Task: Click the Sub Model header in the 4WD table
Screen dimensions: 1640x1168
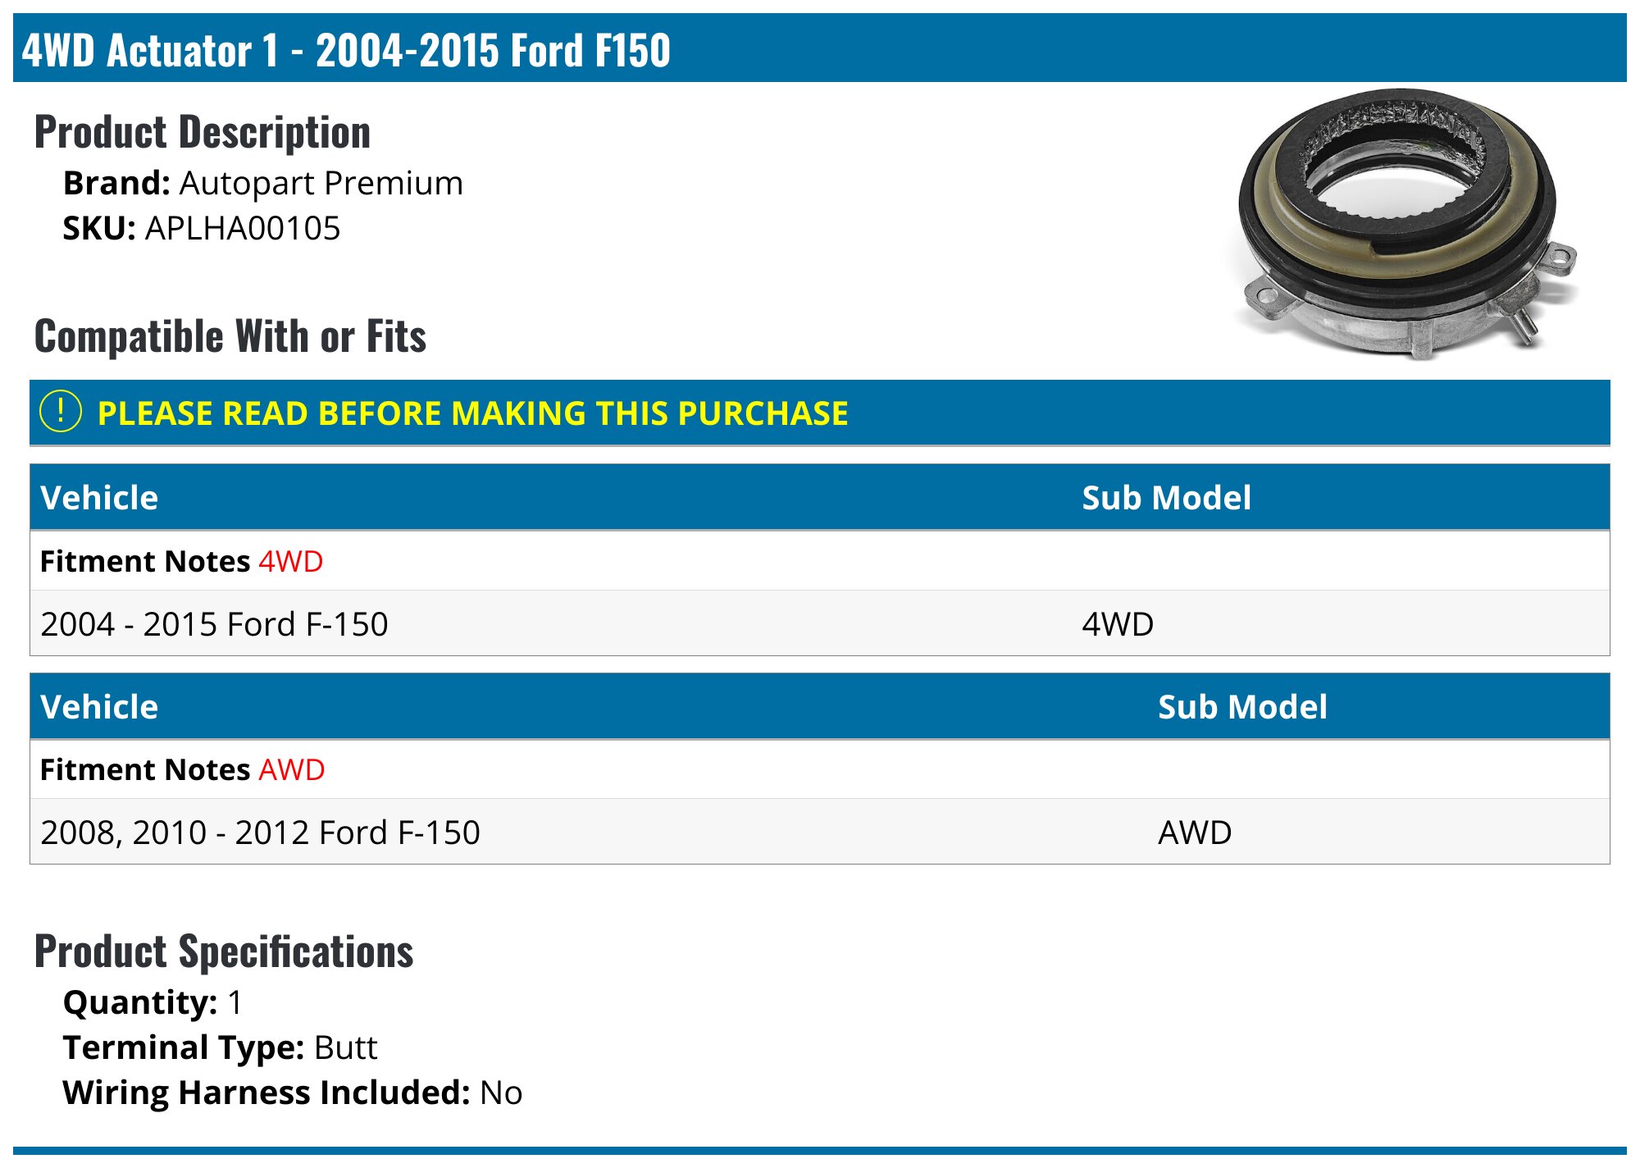Action: point(1166,498)
